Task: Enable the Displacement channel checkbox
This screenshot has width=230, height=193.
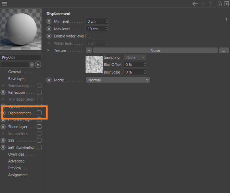Action: (39, 113)
